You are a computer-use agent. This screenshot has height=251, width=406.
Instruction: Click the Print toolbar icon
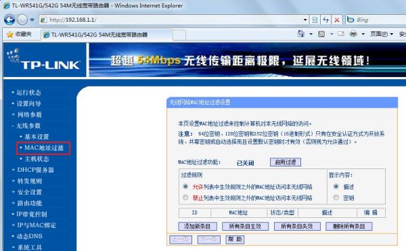[353, 34]
